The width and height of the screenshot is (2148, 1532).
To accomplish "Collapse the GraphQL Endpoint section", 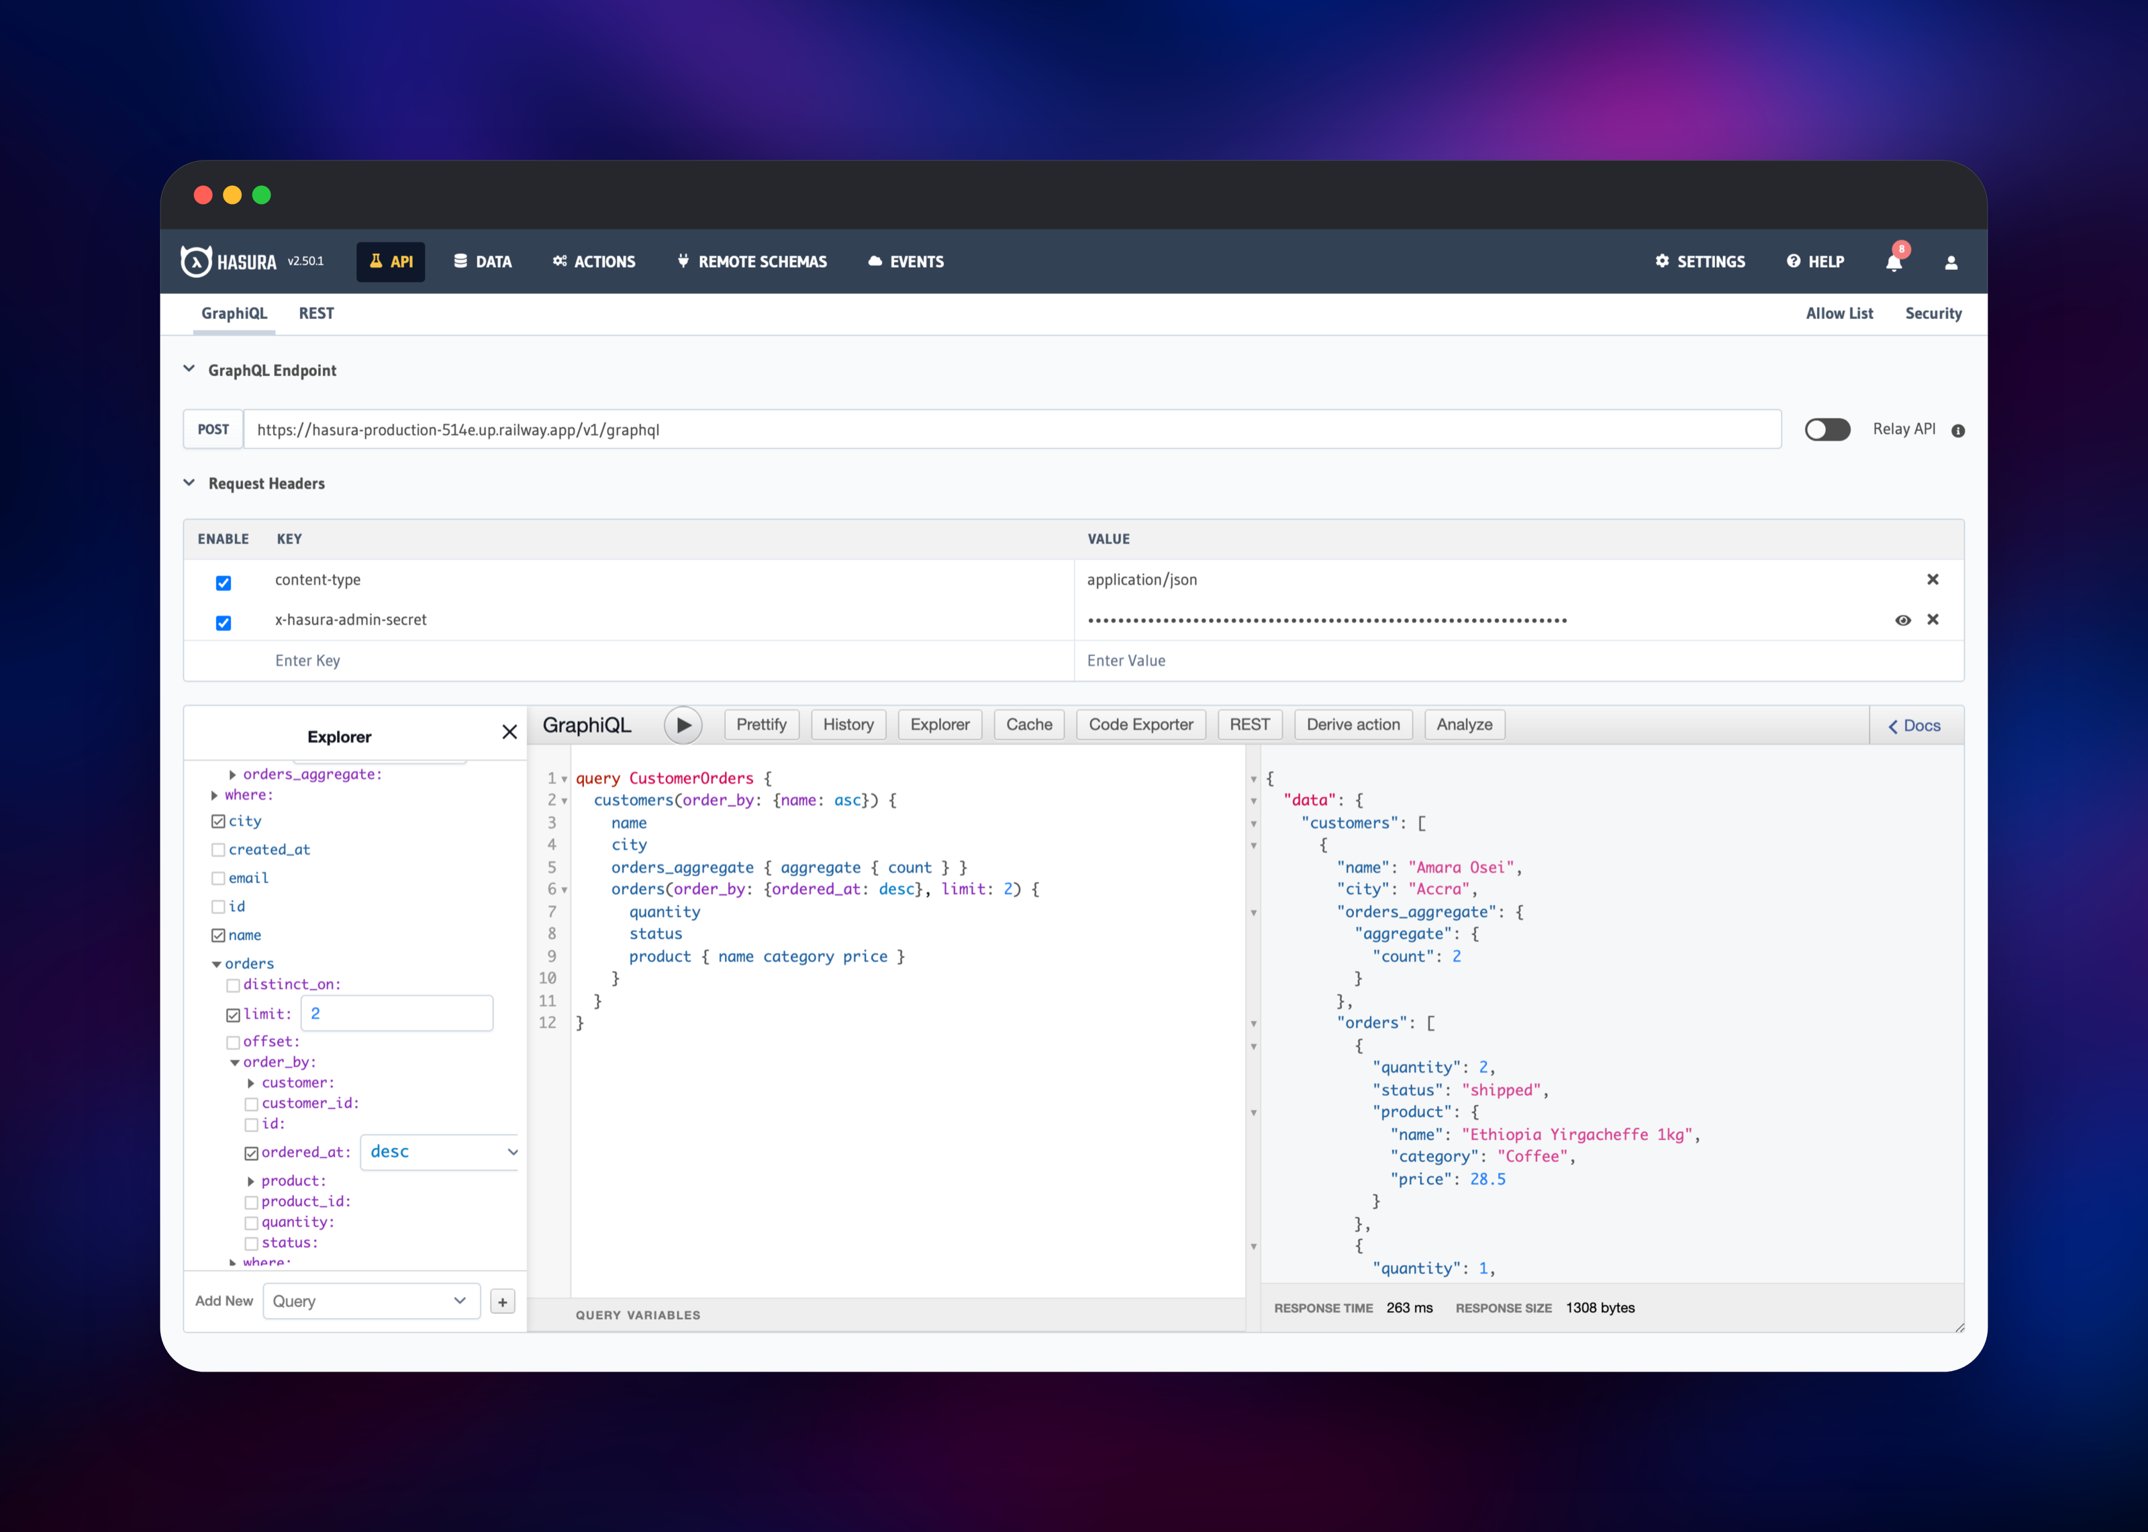I will click(x=189, y=369).
